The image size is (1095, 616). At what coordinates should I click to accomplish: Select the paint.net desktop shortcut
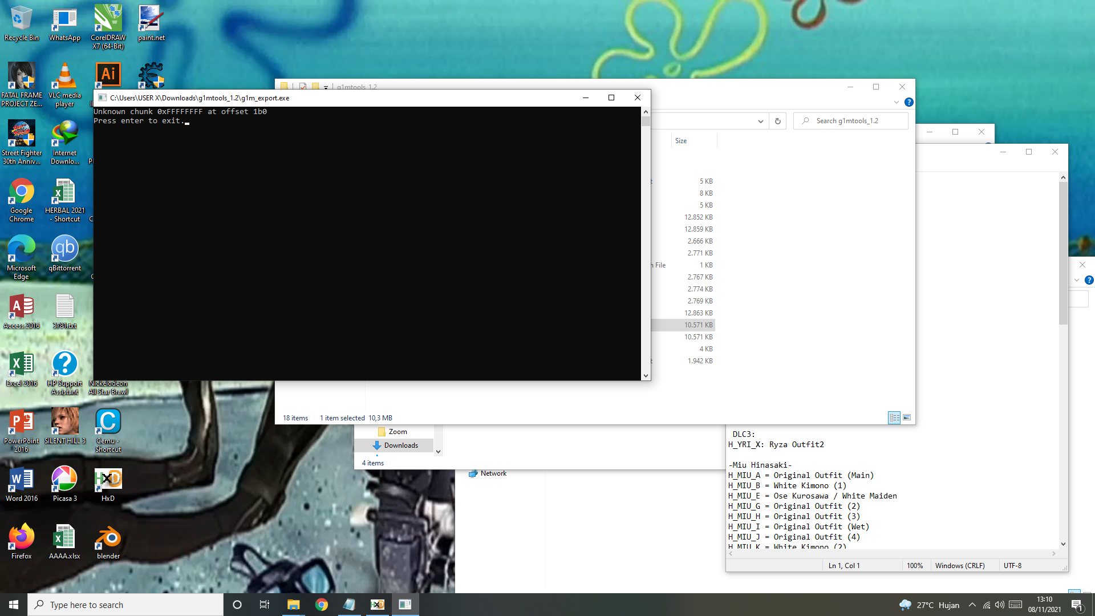(151, 23)
